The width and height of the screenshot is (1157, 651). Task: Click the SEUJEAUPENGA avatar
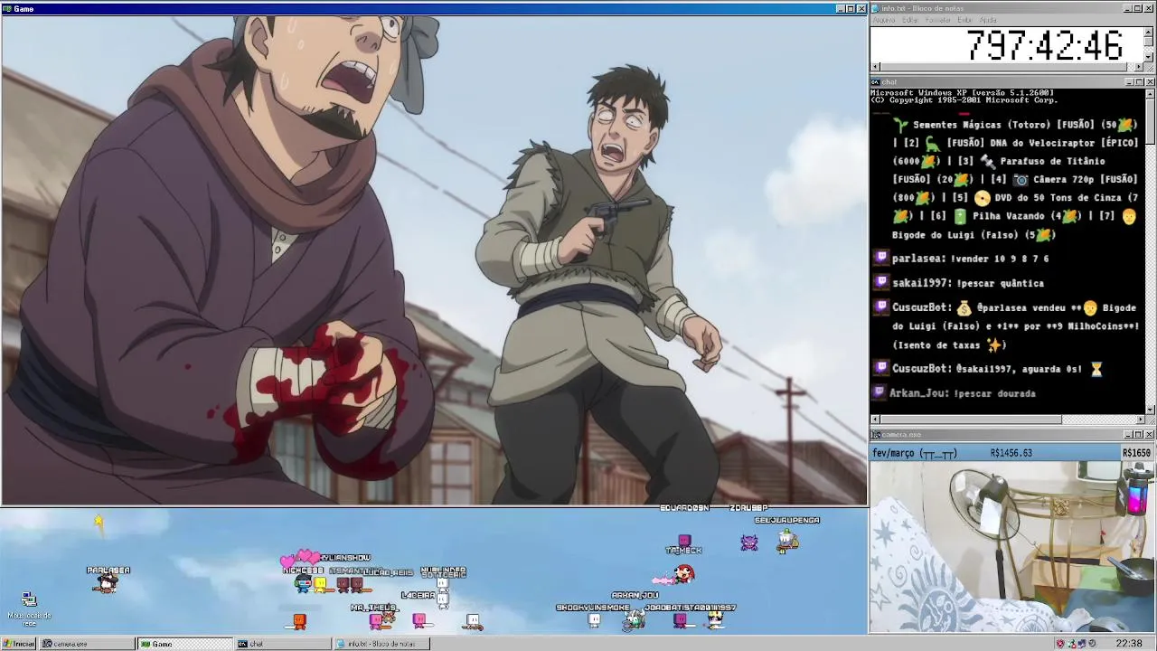(788, 540)
